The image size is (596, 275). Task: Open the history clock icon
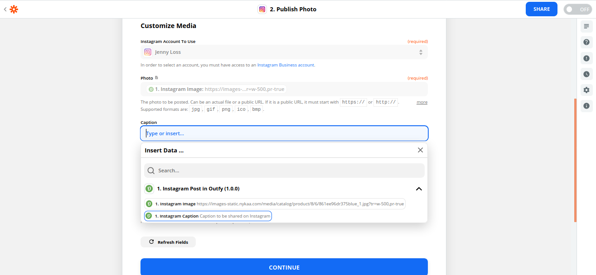[586, 74]
